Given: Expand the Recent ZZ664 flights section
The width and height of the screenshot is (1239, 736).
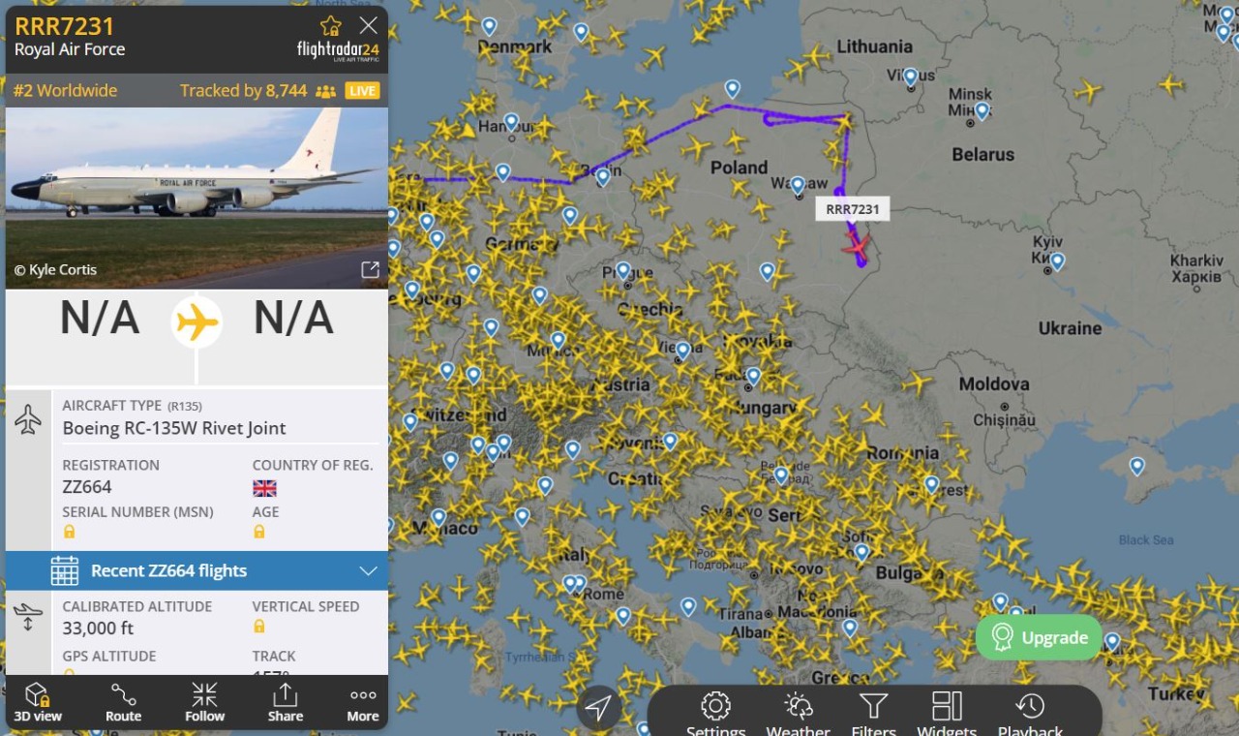Looking at the screenshot, I should [x=196, y=570].
